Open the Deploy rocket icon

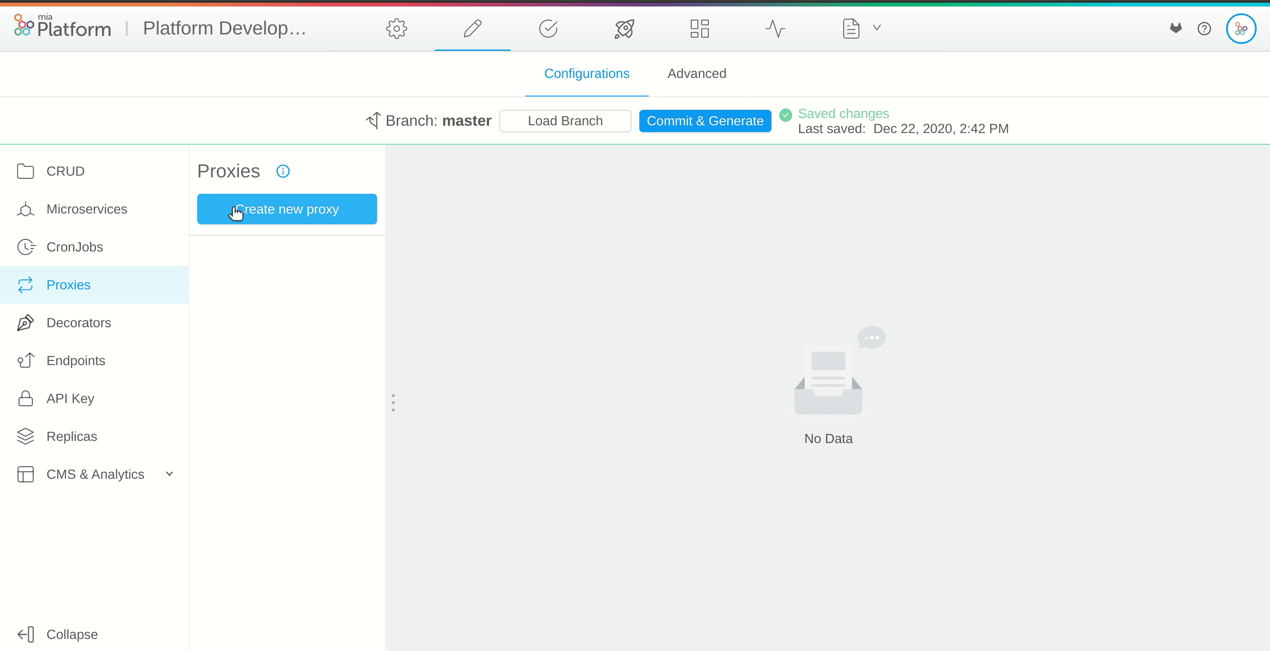(x=623, y=28)
